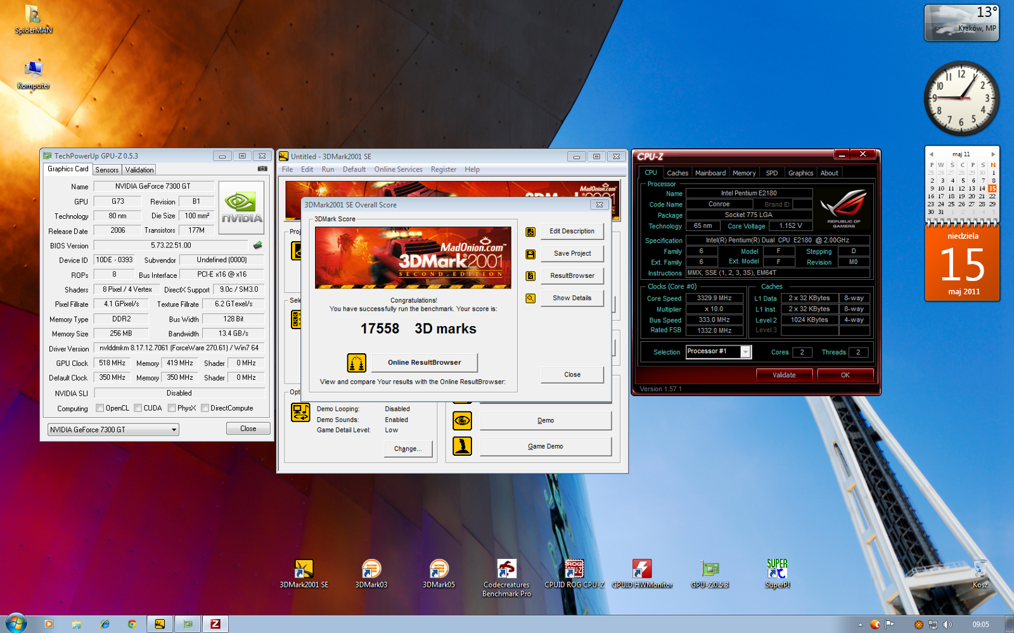Image resolution: width=1014 pixels, height=633 pixels.
Task: Open the Help menu in 3DMark2001
Action: (472, 170)
